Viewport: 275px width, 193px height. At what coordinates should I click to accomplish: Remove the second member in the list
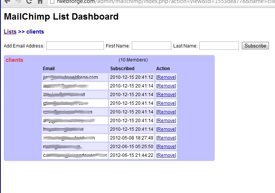pos(166,86)
